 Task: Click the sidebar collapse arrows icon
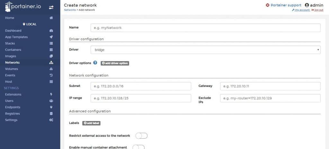(51, 7)
